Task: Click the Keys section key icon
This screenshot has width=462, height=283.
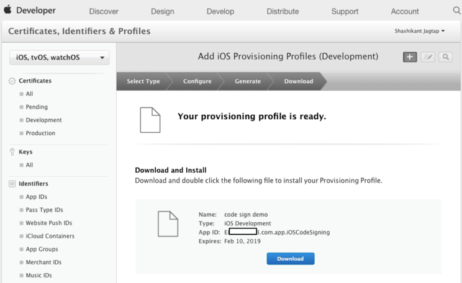Action: click(12, 152)
